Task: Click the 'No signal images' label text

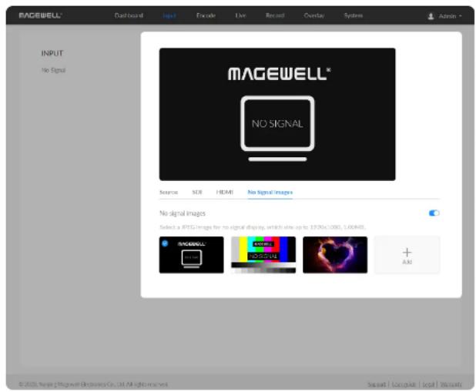Action: pyautogui.click(x=183, y=213)
